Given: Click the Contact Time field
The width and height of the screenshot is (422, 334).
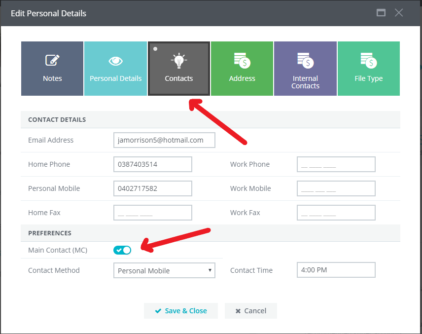Looking at the screenshot, I should point(336,270).
